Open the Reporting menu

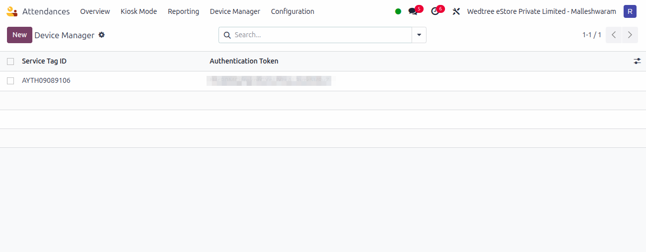(183, 11)
